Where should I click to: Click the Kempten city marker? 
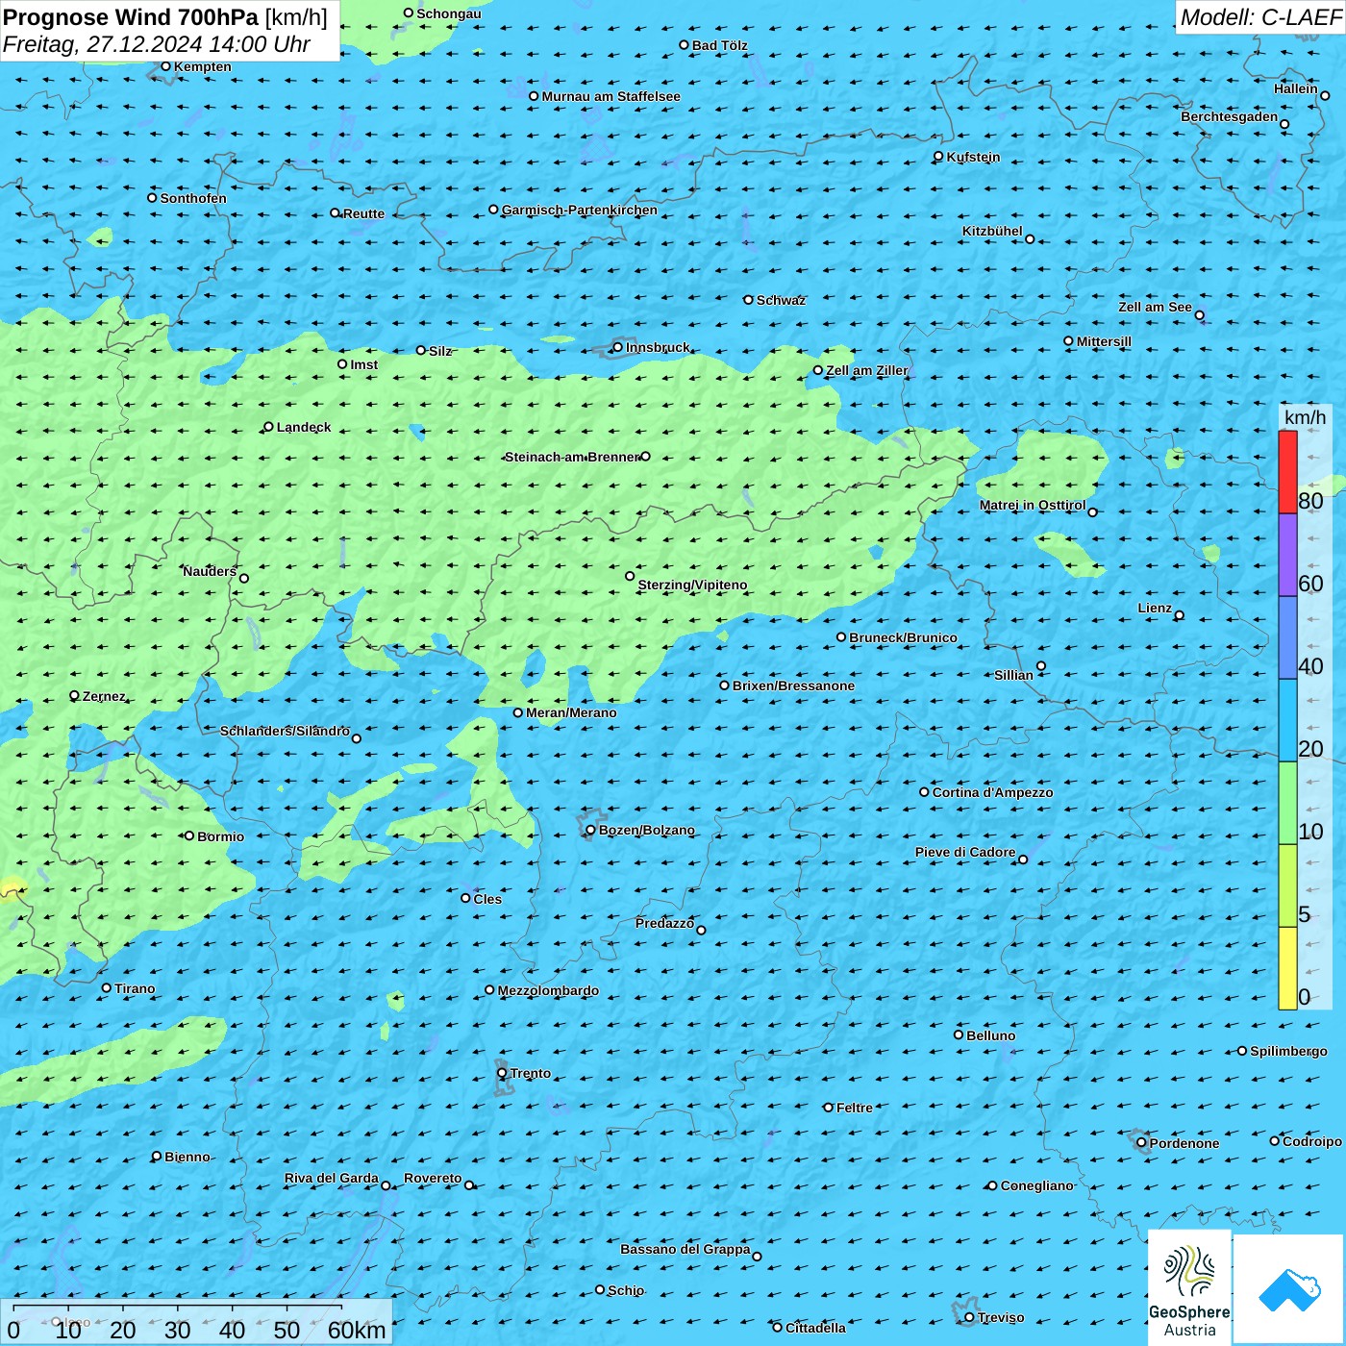pos(165,66)
